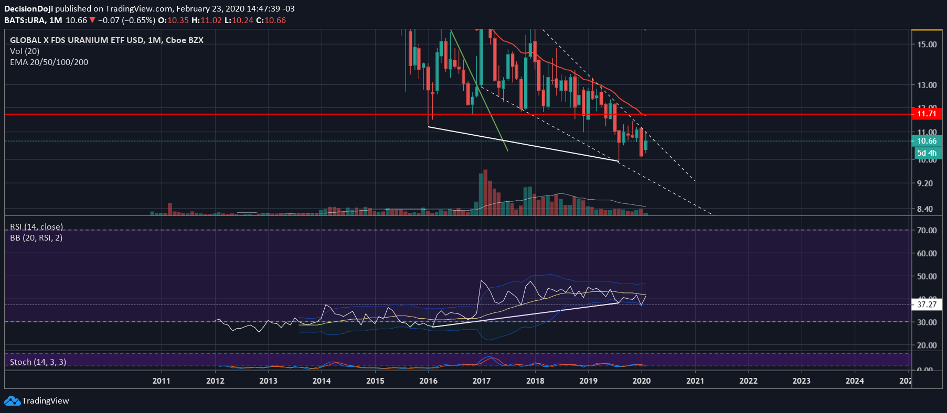
Task: Click 2020 on the time axis
Action: tap(642, 381)
